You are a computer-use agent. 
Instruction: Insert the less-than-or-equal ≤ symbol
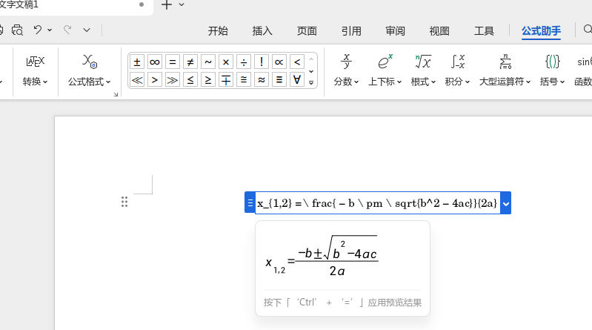click(190, 80)
